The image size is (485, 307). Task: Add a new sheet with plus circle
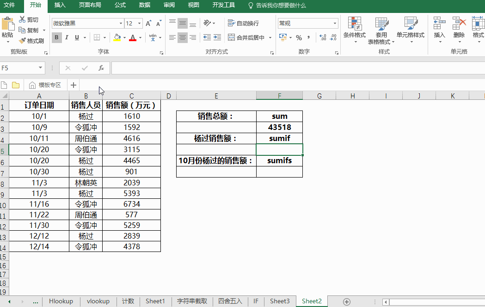[x=347, y=302]
